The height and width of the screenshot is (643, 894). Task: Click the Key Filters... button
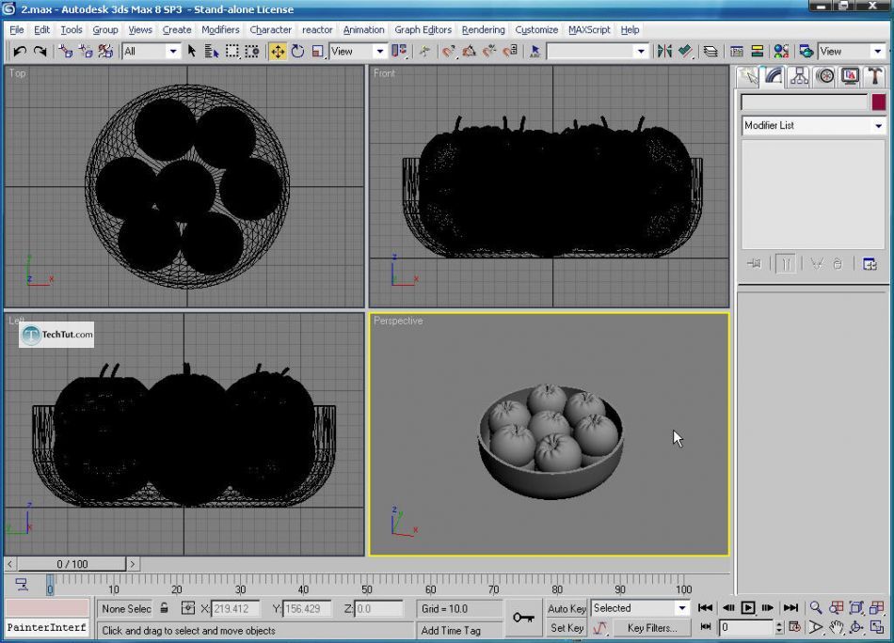pyautogui.click(x=652, y=628)
